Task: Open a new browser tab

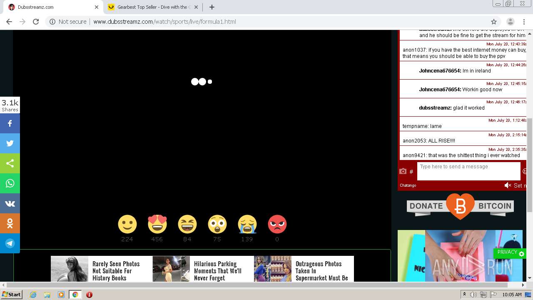Action: (212, 7)
